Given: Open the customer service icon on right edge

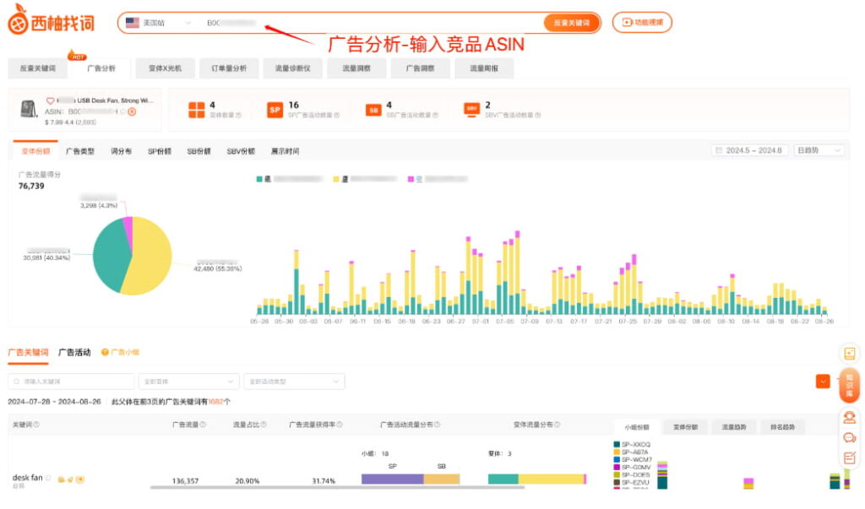Looking at the screenshot, I should click(x=849, y=415).
